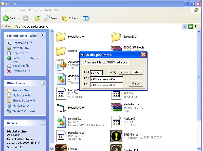The image size is (203, 151).
Task: Open the MediaPatcher application
Action: coord(61,108)
